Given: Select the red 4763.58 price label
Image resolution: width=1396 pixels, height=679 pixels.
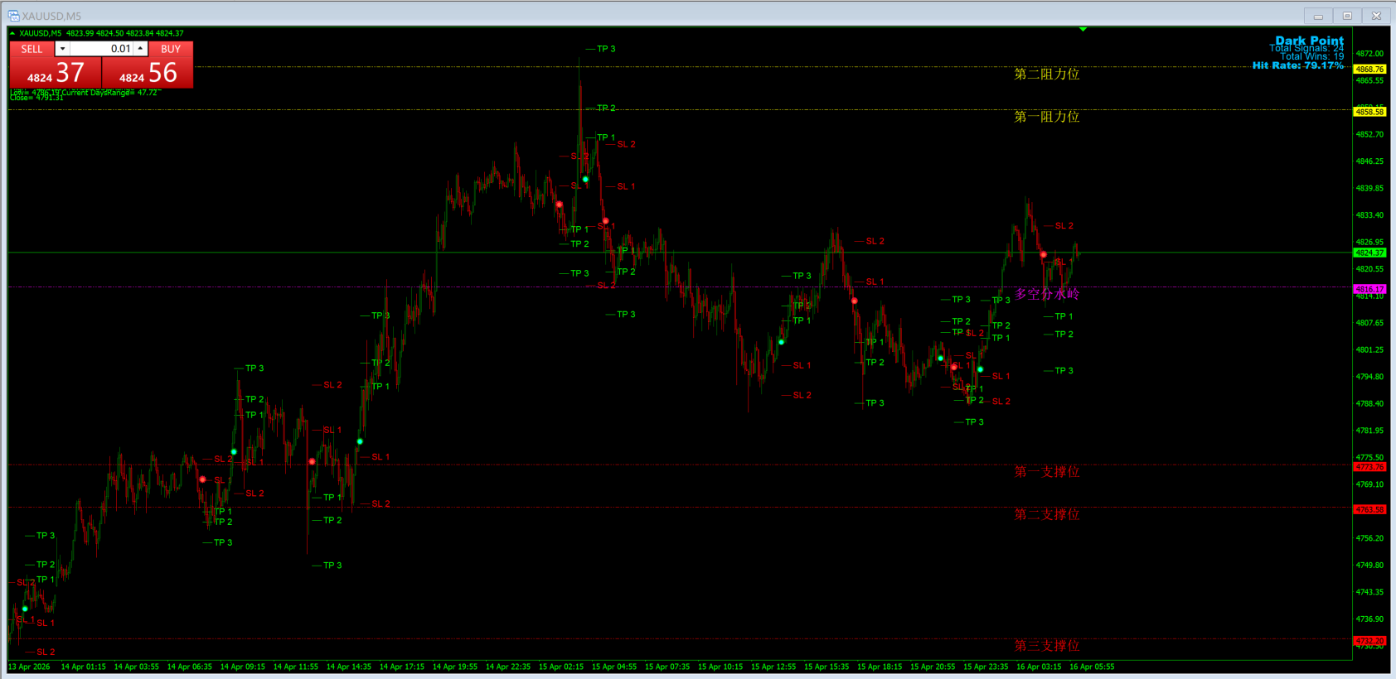Looking at the screenshot, I should click(1369, 509).
